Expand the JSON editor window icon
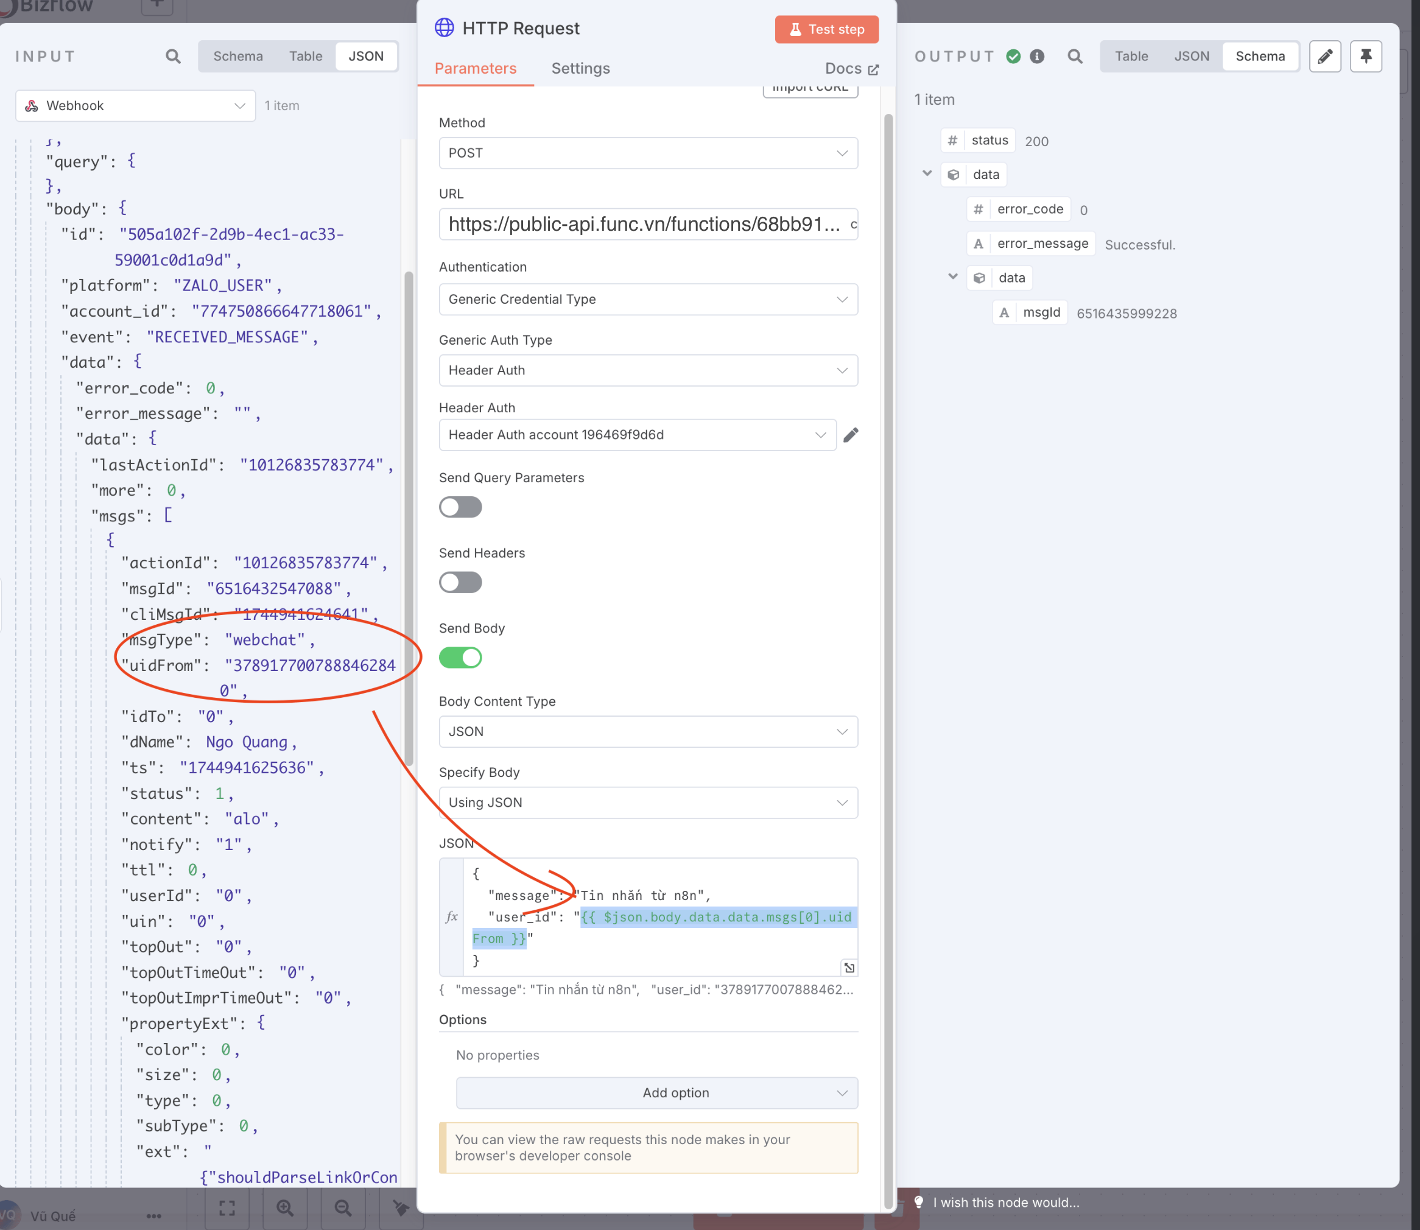Screen dimensions: 1420x1230 [x=849, y=968]
